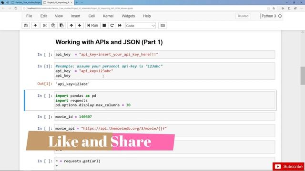Click the browser address bar URL
The width and height of the screenshot is (305, 171).
point(80,9)
